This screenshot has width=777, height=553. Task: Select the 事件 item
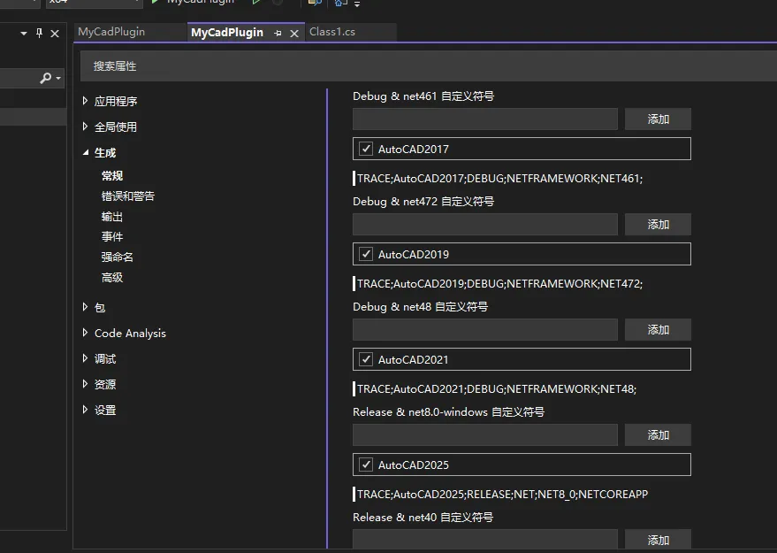tap(112, 236)
